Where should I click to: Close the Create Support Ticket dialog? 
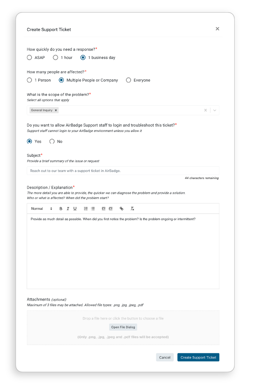217,29
